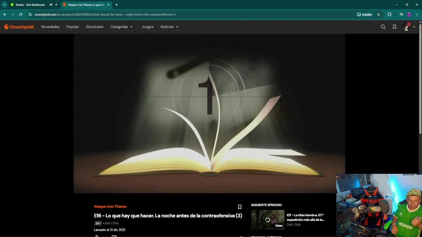Switch to Stream - Kick Dashboard tab
The width and height of the screenshot is (422, 237).
(30, 5)
